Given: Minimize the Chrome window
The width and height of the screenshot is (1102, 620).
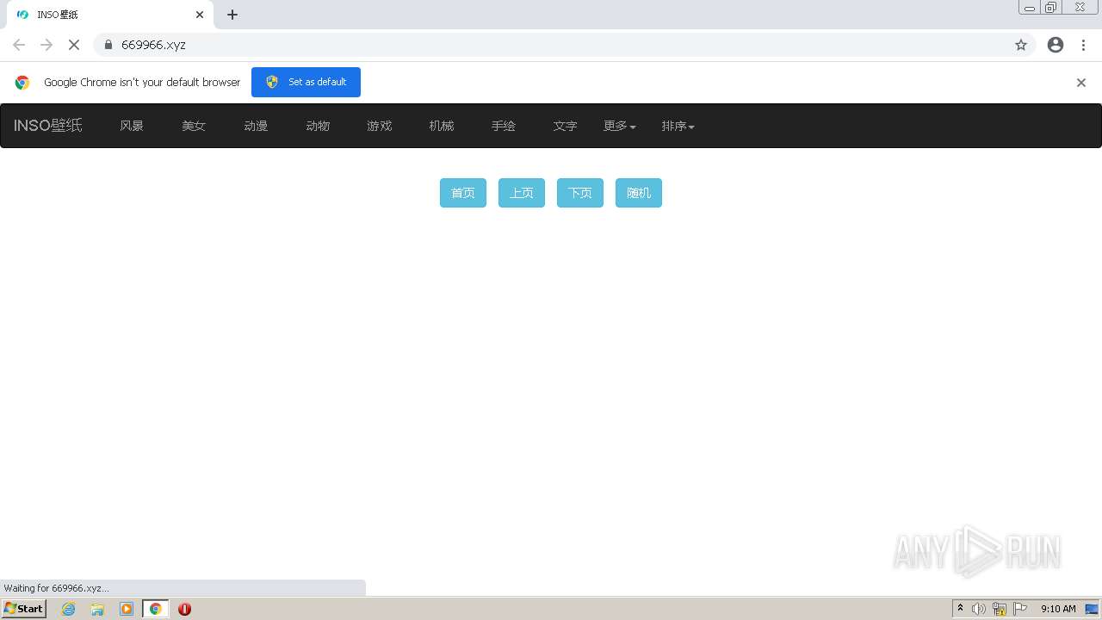Looking at the screenshot, I should pyautogui.click(x=1030, y=8).
